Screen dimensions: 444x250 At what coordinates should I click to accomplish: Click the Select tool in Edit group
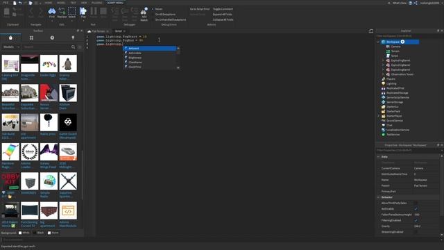72,12
